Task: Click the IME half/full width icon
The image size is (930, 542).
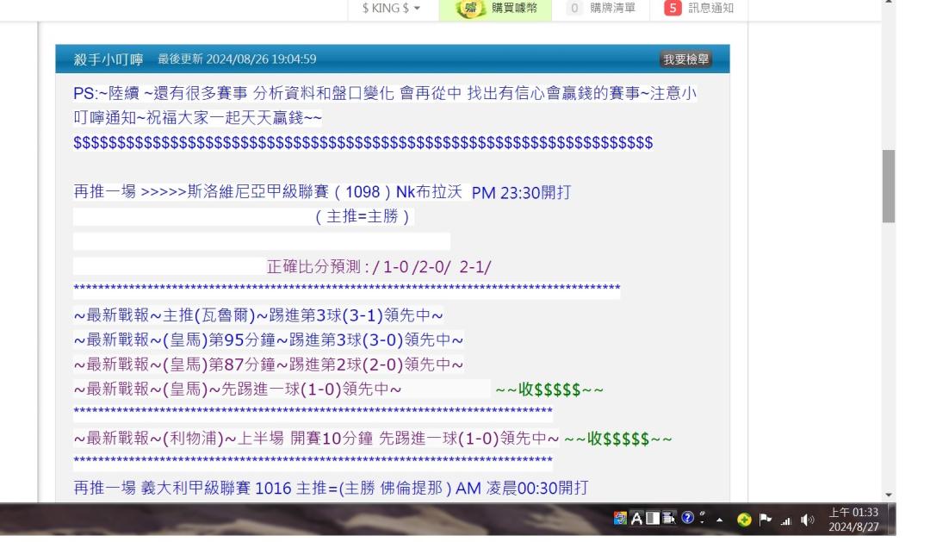Action: click(x=653, y=519)
